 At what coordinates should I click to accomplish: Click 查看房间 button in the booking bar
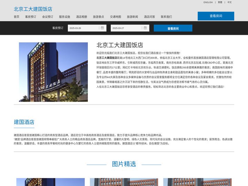tap(173, 28)
